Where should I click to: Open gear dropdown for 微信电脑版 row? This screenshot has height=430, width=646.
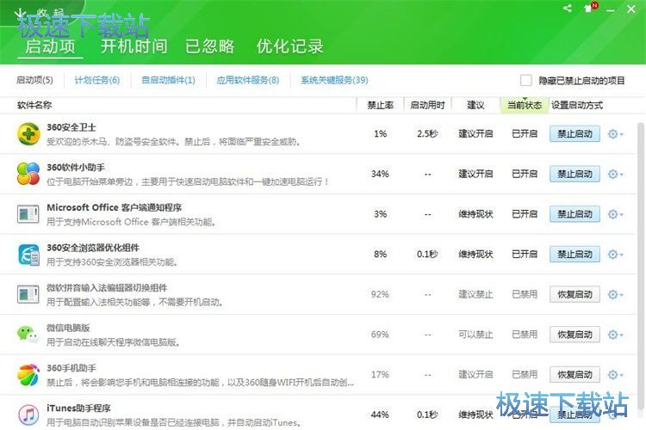615,335
